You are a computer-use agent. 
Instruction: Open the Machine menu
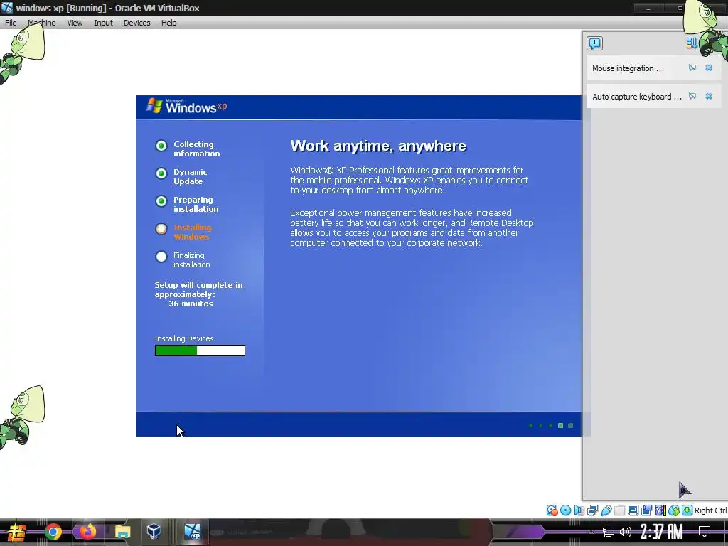pos(41,23)
